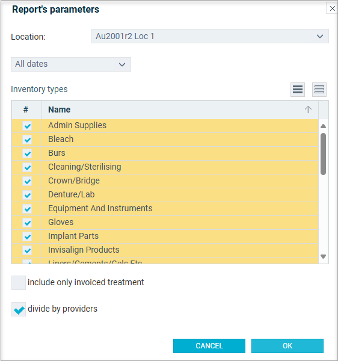Image resolution: width=338 pixels, height=361 pixels.
Task: Uncheck the Admin Supplies checkbox
Action: 27,126
